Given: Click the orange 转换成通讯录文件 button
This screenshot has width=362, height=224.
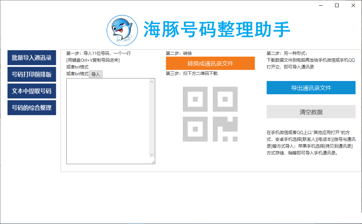Looking at the screenshot, I should tap(210, 63).
